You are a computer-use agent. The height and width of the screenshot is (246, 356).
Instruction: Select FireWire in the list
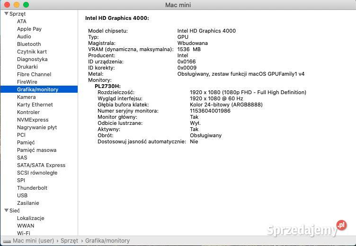click(x=27, y=82)
